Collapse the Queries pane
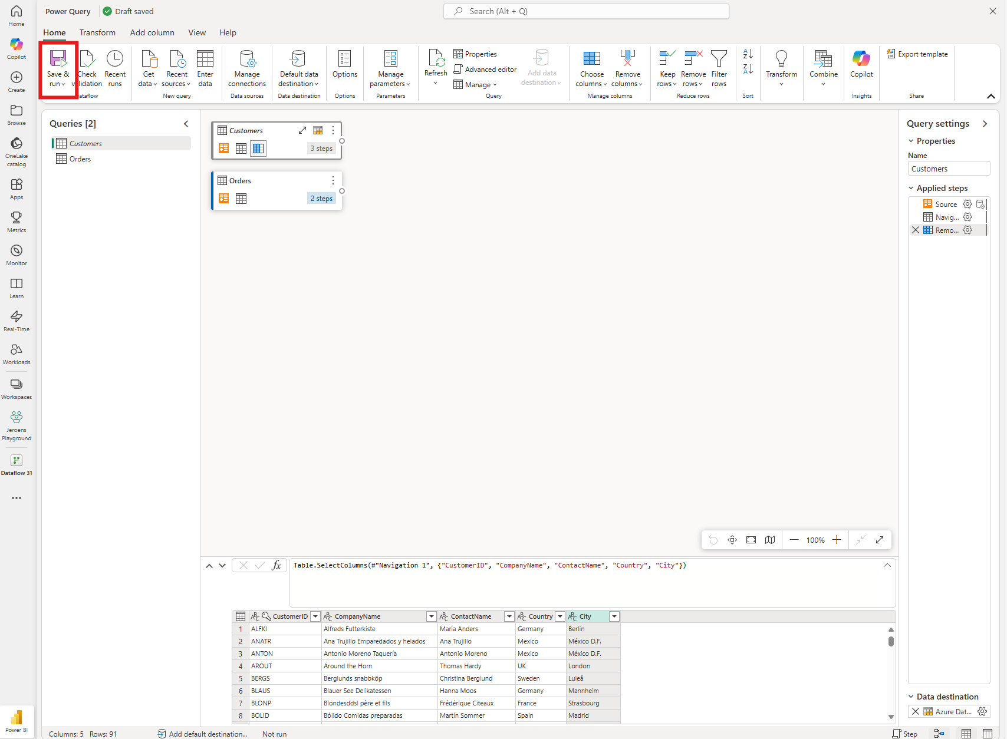1007x739 pixels. [186, 124]
